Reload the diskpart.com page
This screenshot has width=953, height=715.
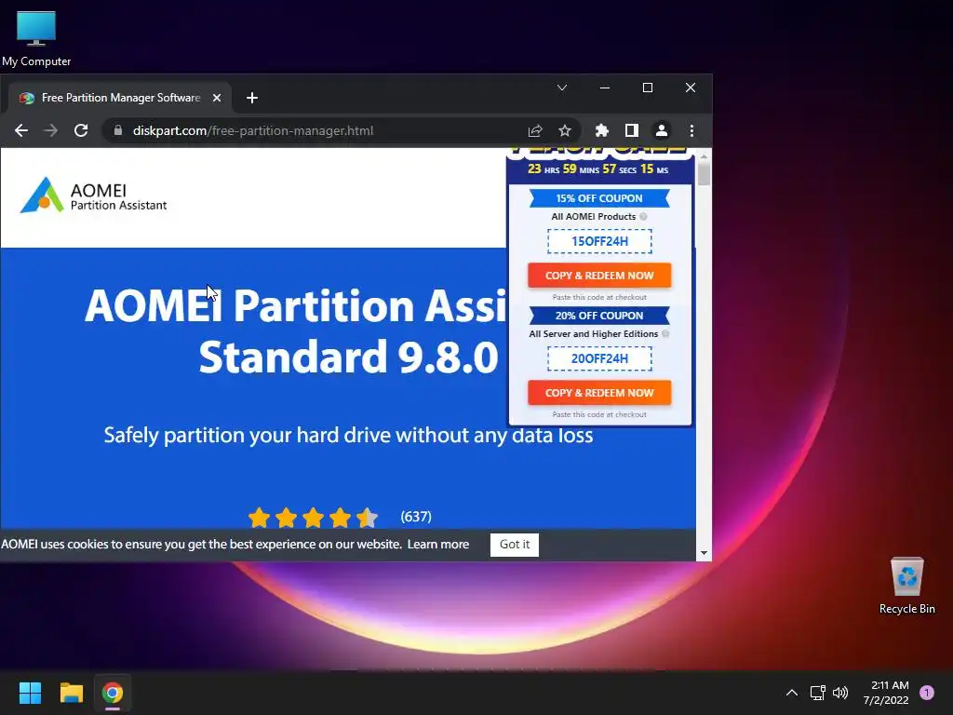[x=81, y=130]
